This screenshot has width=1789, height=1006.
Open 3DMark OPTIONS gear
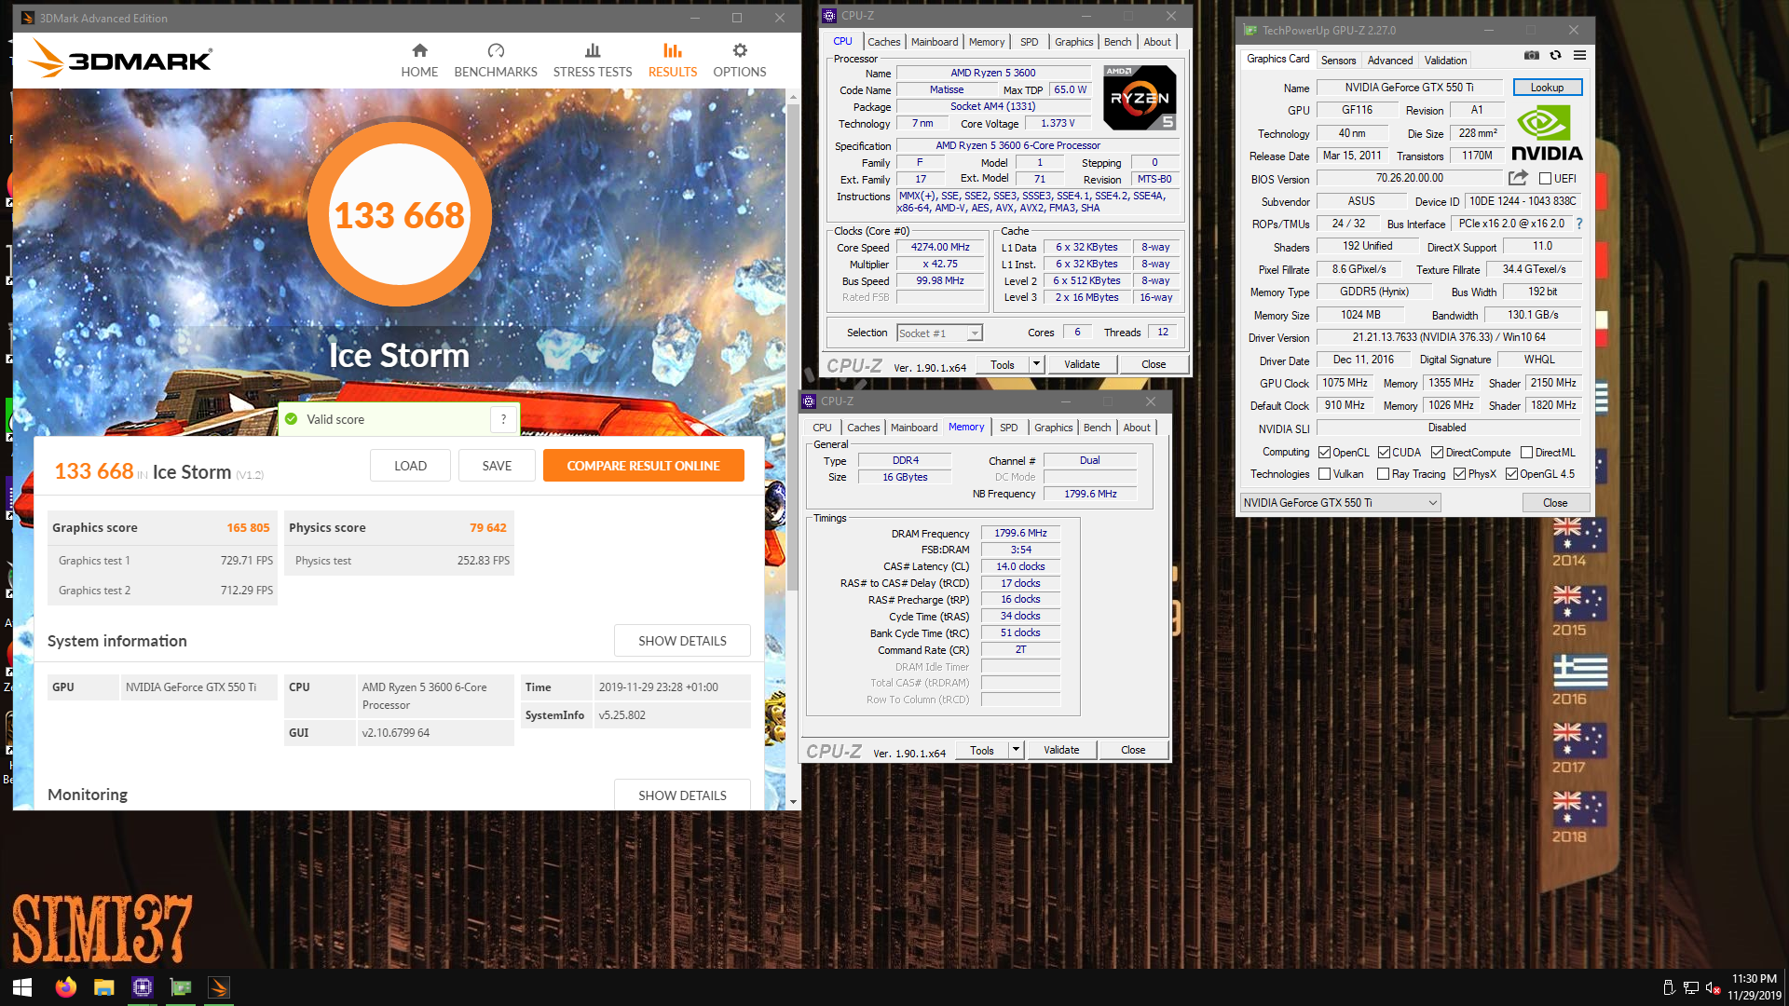(740, 61)
